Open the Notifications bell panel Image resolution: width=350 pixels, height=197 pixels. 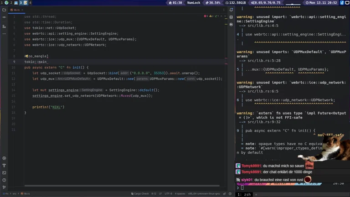click(x=231, y=10)
